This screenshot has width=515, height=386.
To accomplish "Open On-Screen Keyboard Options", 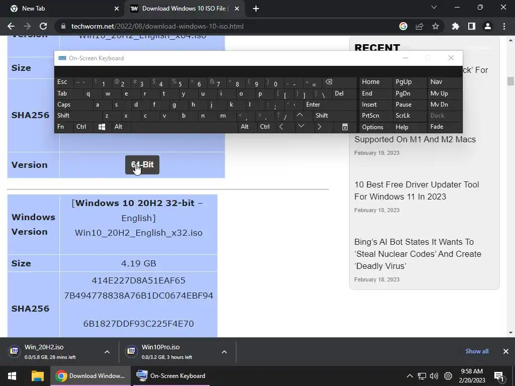I will (376, 127).
